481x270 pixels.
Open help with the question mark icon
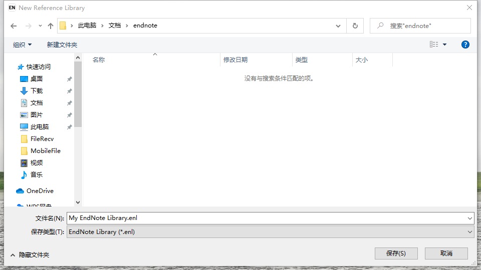[x=465, y=44]
